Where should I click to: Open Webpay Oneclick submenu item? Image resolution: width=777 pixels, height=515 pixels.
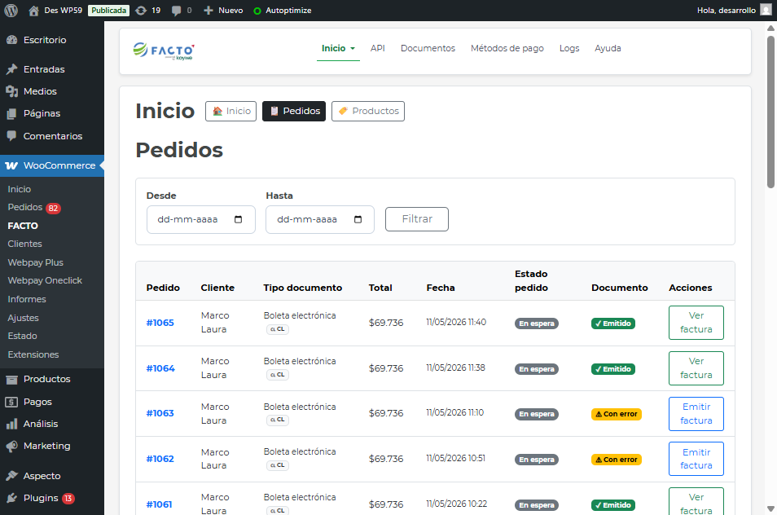click(45, 280)
